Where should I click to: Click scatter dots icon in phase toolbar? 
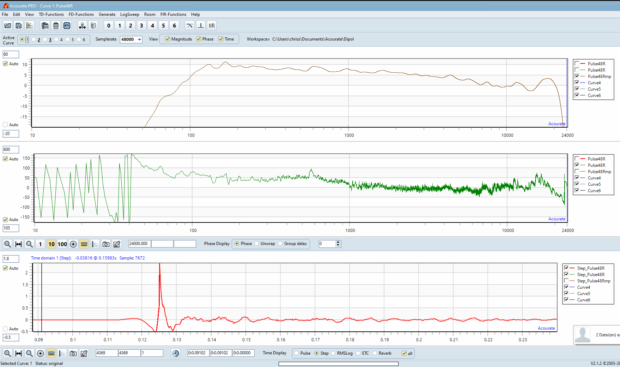pos(95,244)
